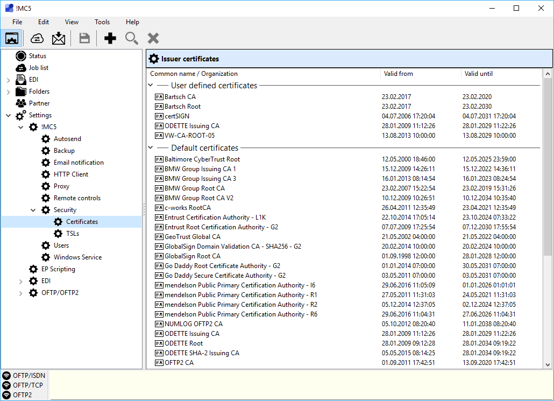Click the magnifier search toolbar icon
This screenshot has height=401, width=554.
pyautogui.click(x=131, y=38)
